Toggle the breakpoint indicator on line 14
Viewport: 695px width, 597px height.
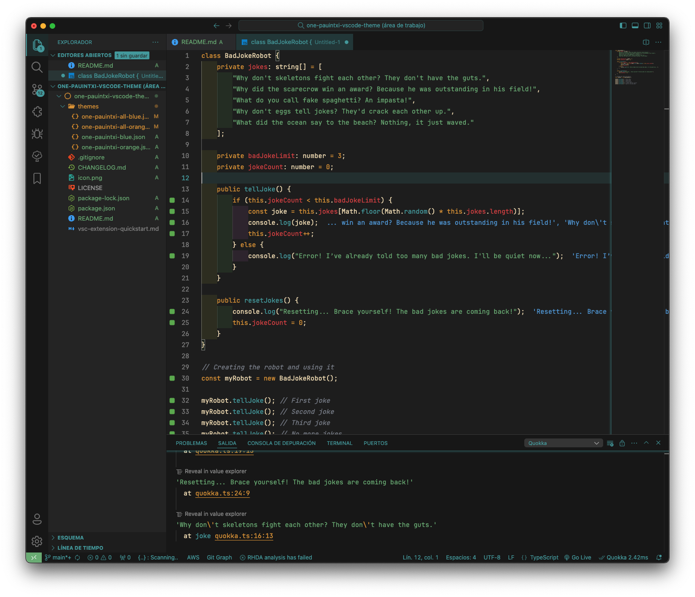(x=172, y=200)
